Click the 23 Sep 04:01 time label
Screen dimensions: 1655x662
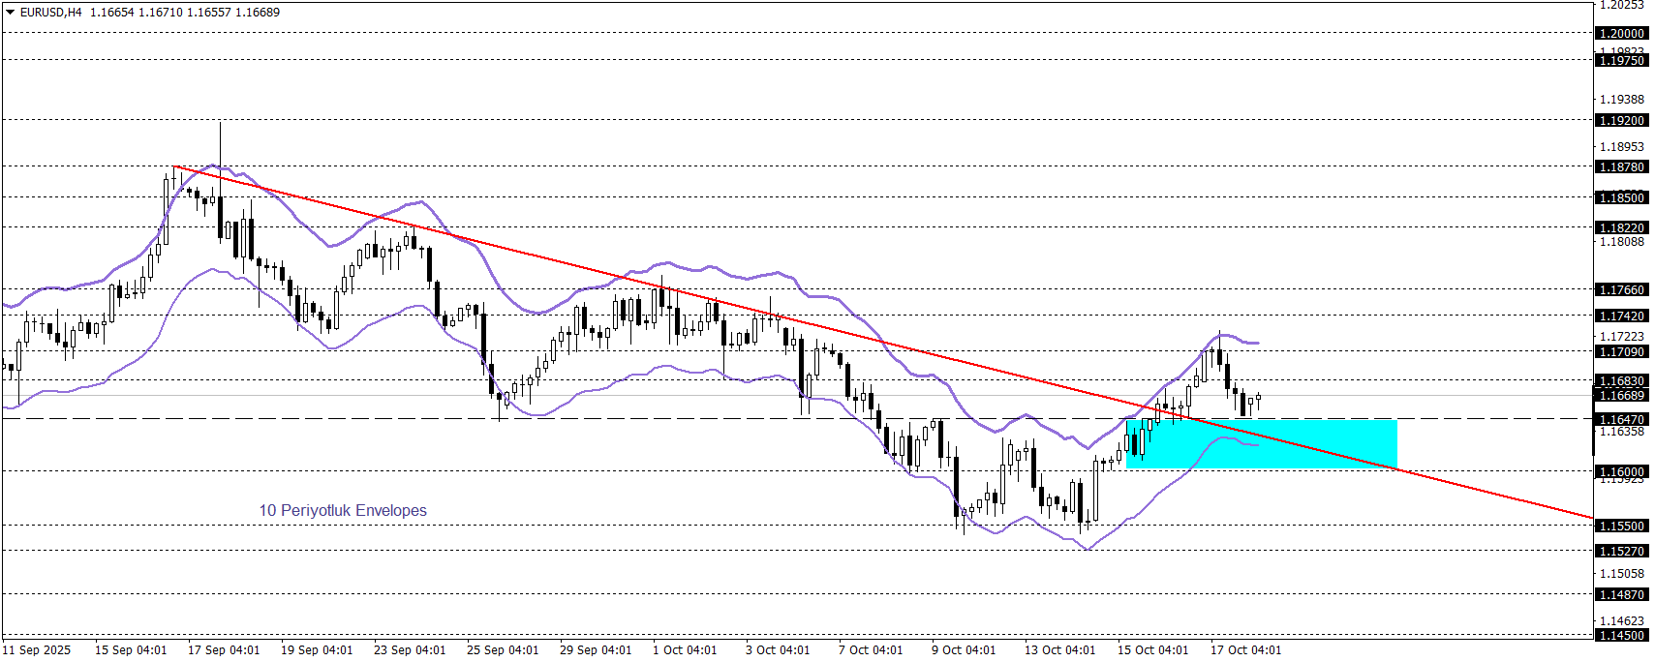coord(410,649)
